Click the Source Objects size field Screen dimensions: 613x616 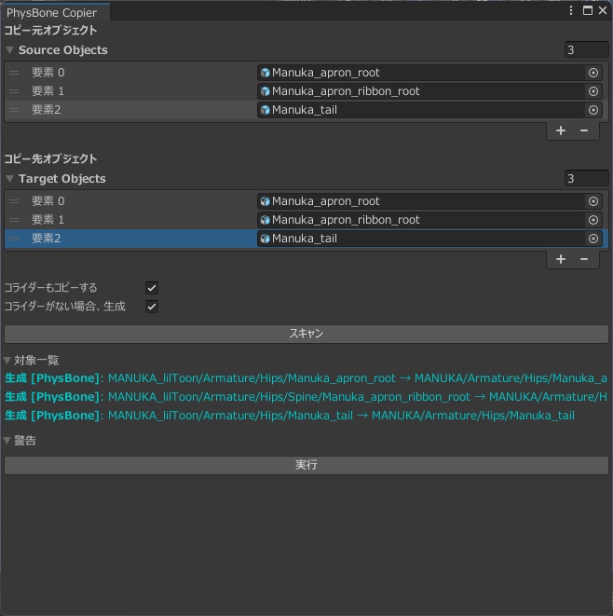coord(586,49)
